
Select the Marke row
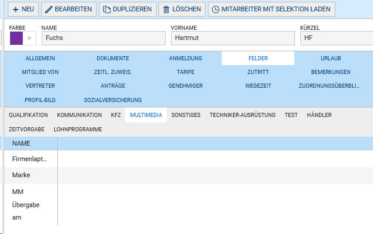[x=189, y=175]
